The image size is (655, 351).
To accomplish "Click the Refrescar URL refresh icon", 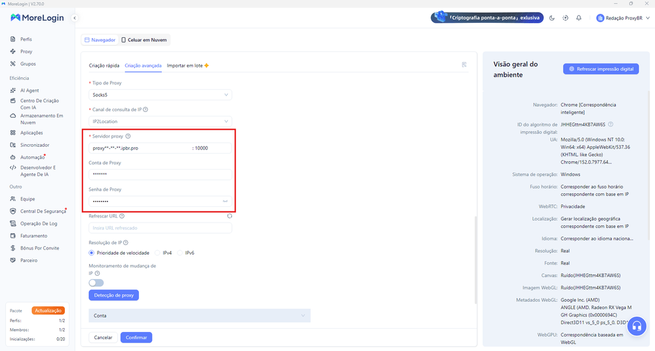I will tap(229, 216).
